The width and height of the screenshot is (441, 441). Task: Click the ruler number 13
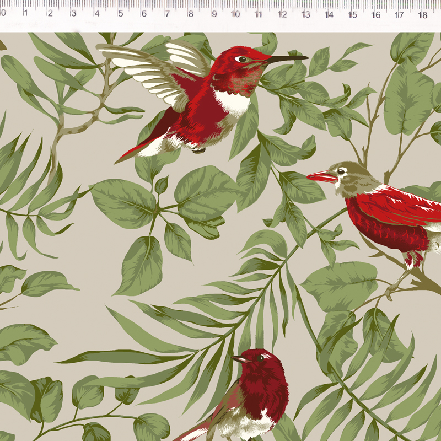[x=306, y=14]
